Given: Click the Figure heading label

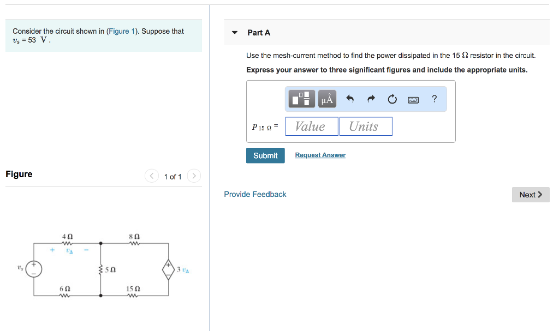Looking at the screenshot, I should [x=19, y=174].
